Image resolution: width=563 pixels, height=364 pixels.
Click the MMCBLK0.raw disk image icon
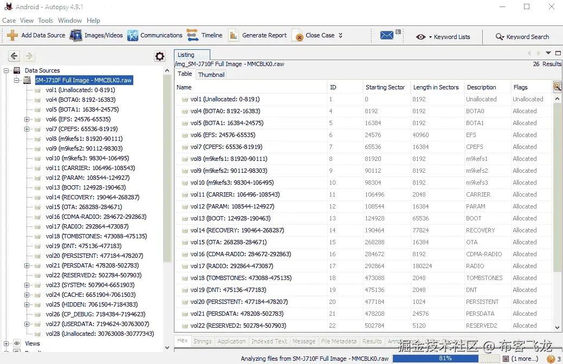(x=27, y=80)
